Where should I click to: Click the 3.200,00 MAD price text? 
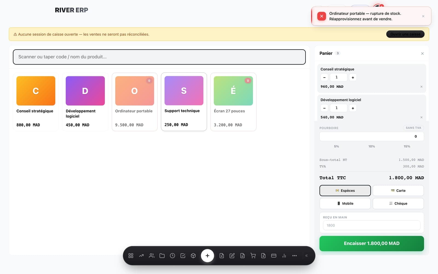(228, 125)
